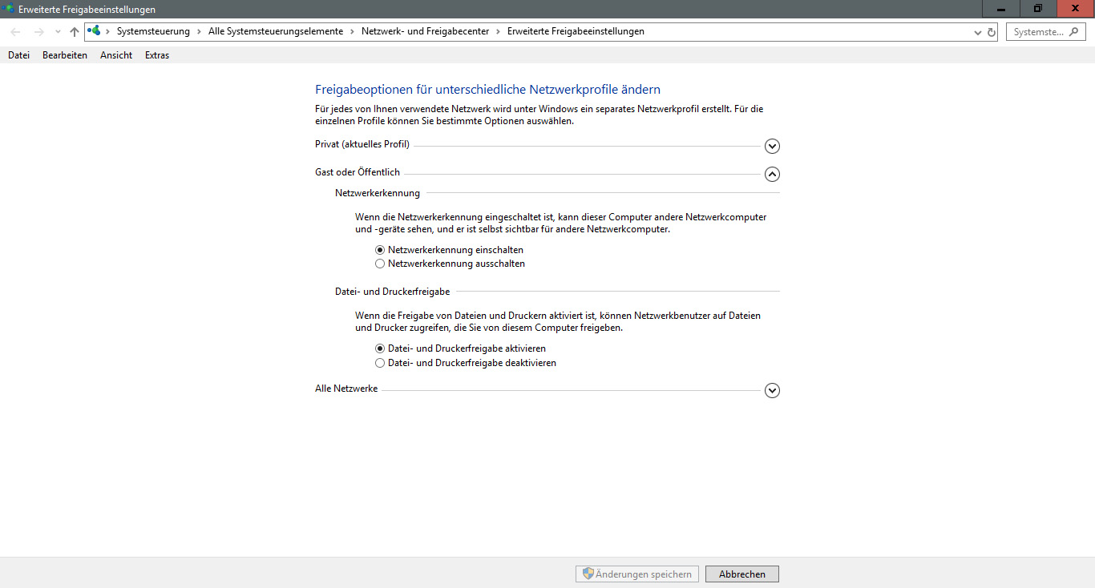Click the control panel icon in address bar
The height and width of the screenshot is (588, 1095).
(95, 31)
